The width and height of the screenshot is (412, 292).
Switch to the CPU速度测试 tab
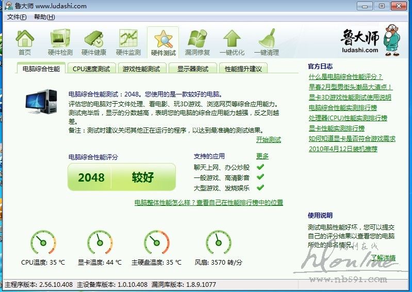tap(91, 69)
